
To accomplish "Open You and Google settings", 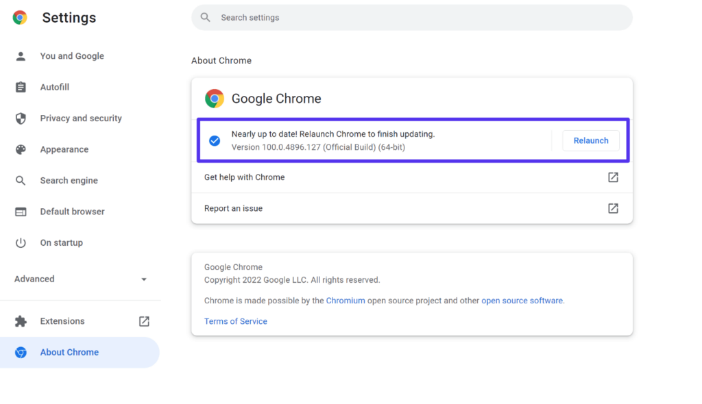I will pyautogui.click(x=21, y=56).
